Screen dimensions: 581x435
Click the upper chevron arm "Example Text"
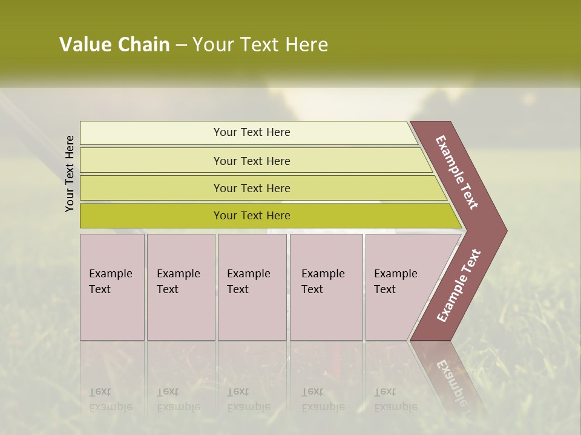(x=458, y=172)
